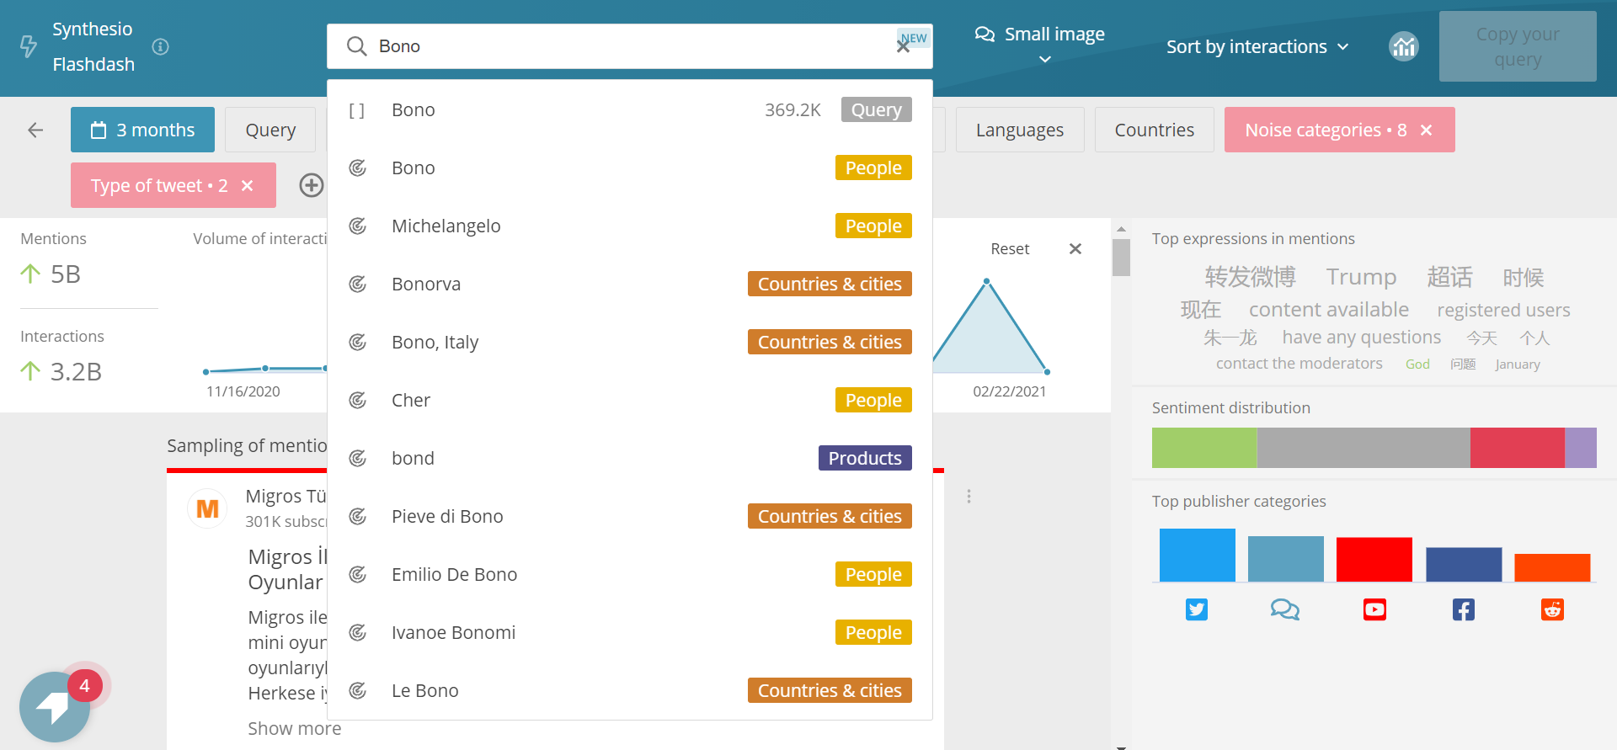Click the topic icon beside bond
This screenshot has width=1617, height=750.
pyautogui.click(x=358, y=459)
